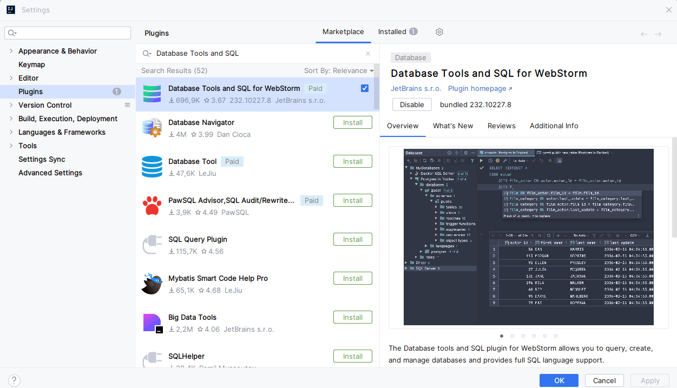Image resolution: width=677 pixels, height=388 pixels.
Task: Click the OK button
Action: (x=559, y=380)
